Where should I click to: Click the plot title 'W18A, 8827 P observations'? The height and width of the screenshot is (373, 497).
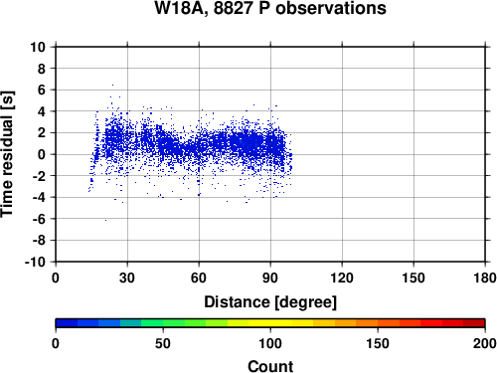click(270, 8)
